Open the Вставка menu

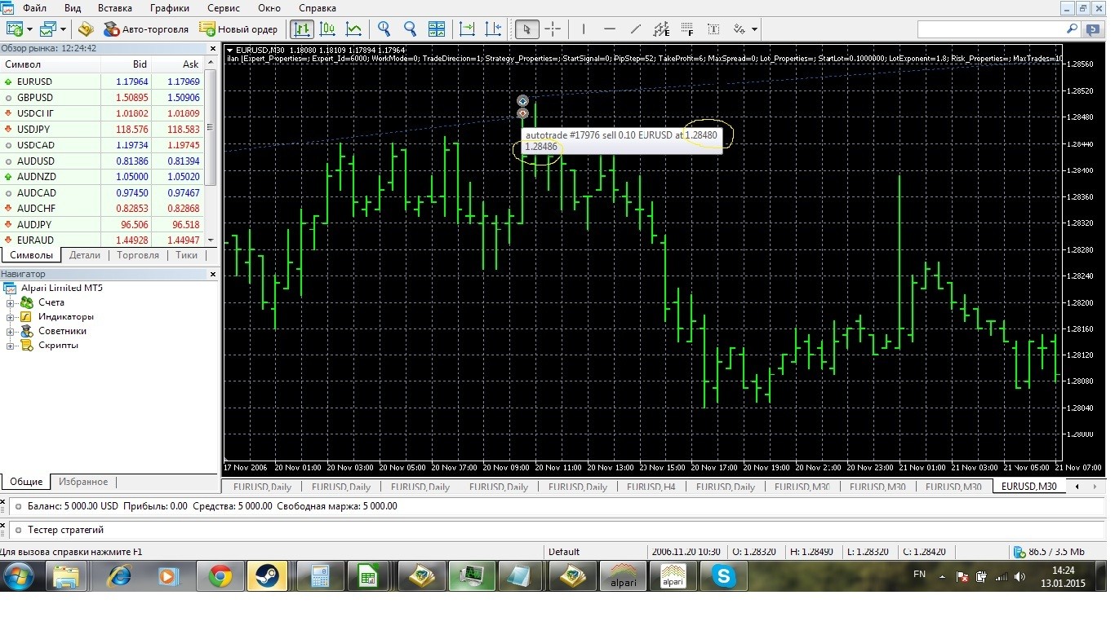[x=115, y=8]
